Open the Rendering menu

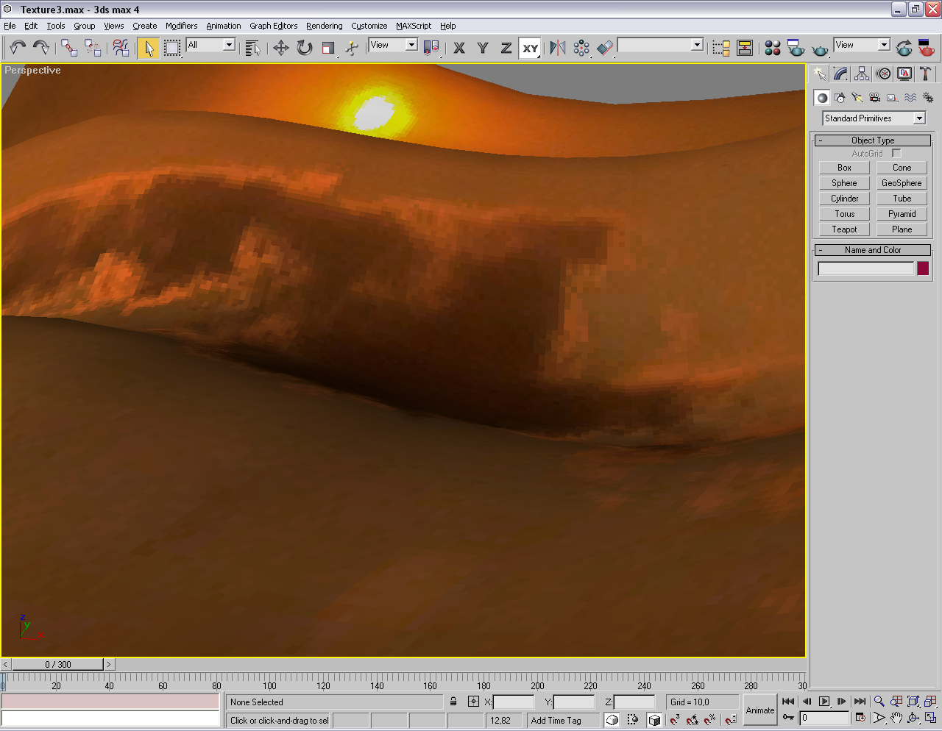pyautogui.click(x=324, y=26)
